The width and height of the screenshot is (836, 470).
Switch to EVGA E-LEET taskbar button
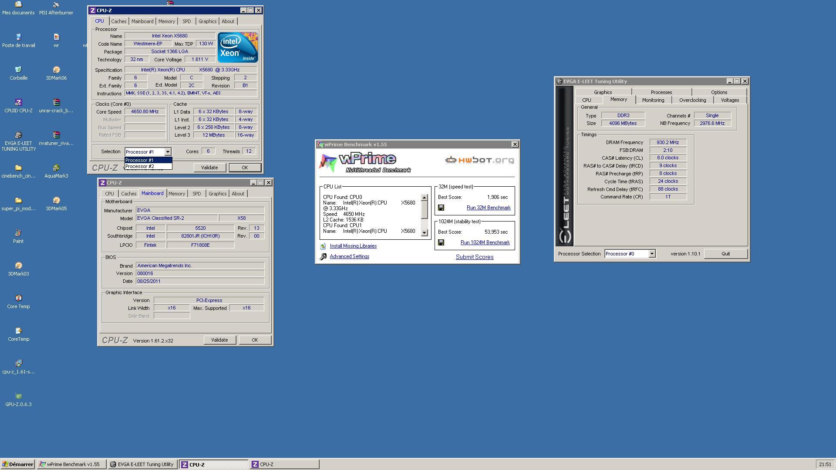click(143, 464)
